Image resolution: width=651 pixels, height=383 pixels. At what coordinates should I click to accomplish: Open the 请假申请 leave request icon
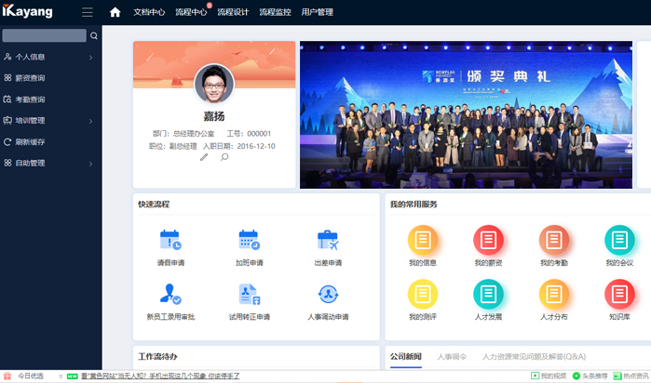coord(170,241)
